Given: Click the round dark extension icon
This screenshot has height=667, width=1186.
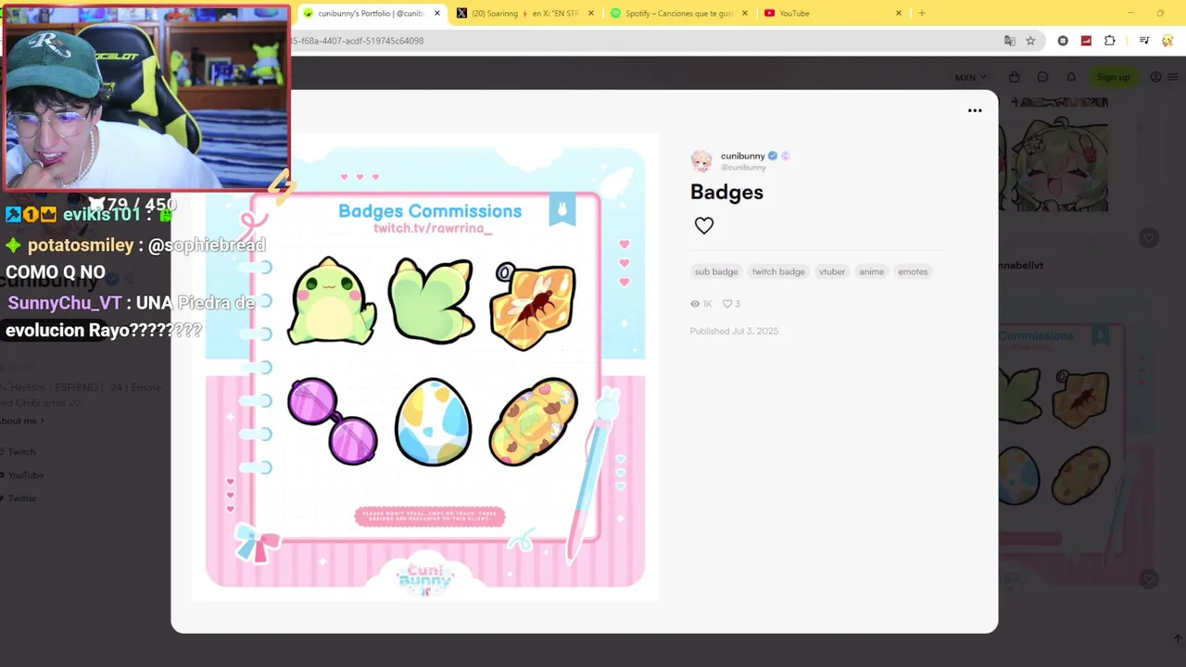Looking at the screenshot, I should click(1063, 41).
